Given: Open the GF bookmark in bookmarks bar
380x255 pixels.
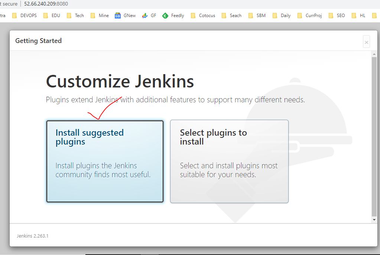Looking at the screenshot, I should (149, 16).
